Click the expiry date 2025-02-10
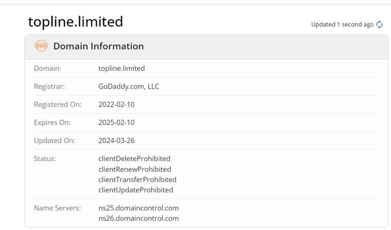This screenshot has width=391, height=230. pos(116,123)
